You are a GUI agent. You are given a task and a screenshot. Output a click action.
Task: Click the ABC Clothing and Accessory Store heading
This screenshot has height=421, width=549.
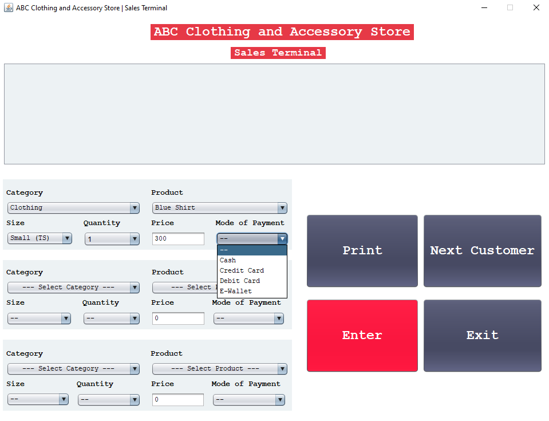(x=282, y=32)
